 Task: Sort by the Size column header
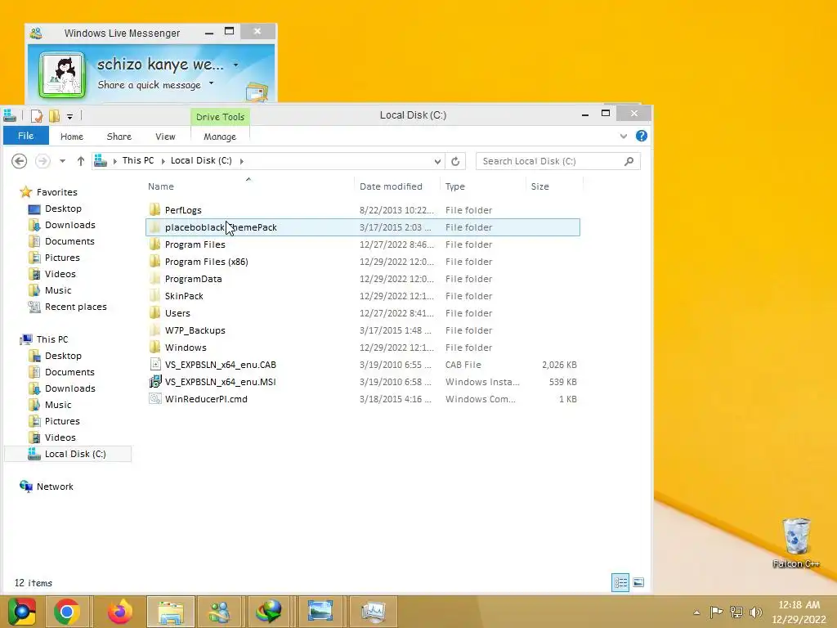click(539, 186)
